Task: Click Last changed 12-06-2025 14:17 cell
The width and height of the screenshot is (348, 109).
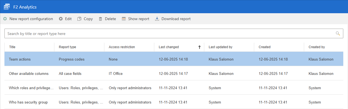Action: click(173, 74)
